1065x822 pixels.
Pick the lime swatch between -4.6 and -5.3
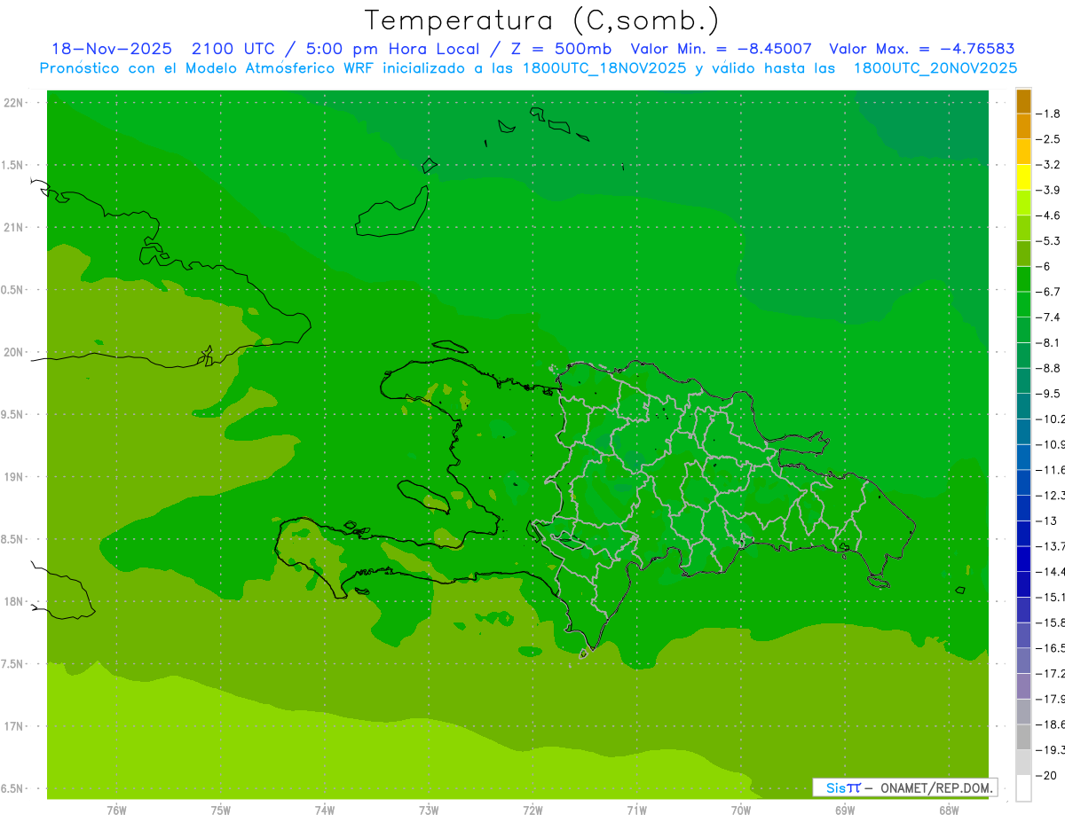click(x=1023, y=228)
